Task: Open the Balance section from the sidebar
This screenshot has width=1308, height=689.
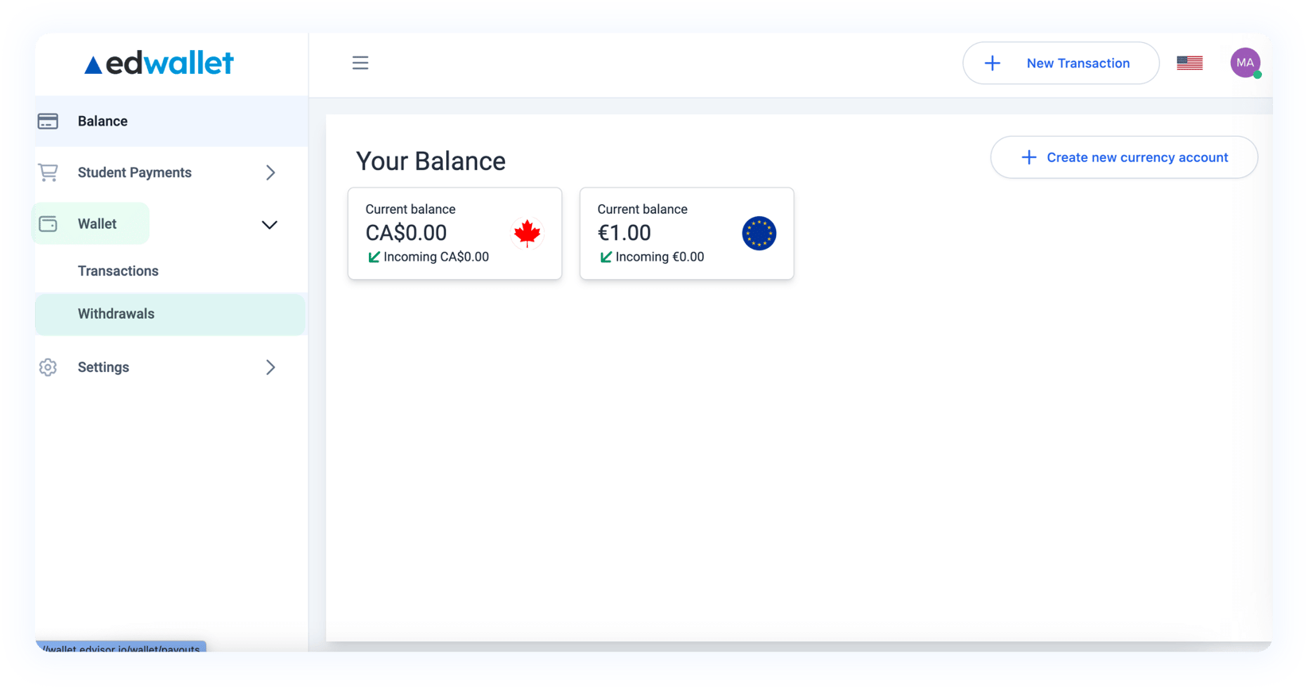Action: click(103, 121)
